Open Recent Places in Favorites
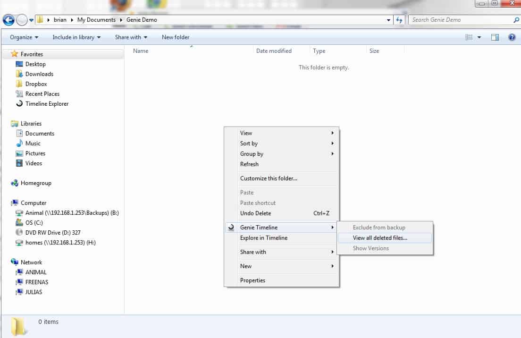This screenshot has height=338, width=521. tap(42, 94)
